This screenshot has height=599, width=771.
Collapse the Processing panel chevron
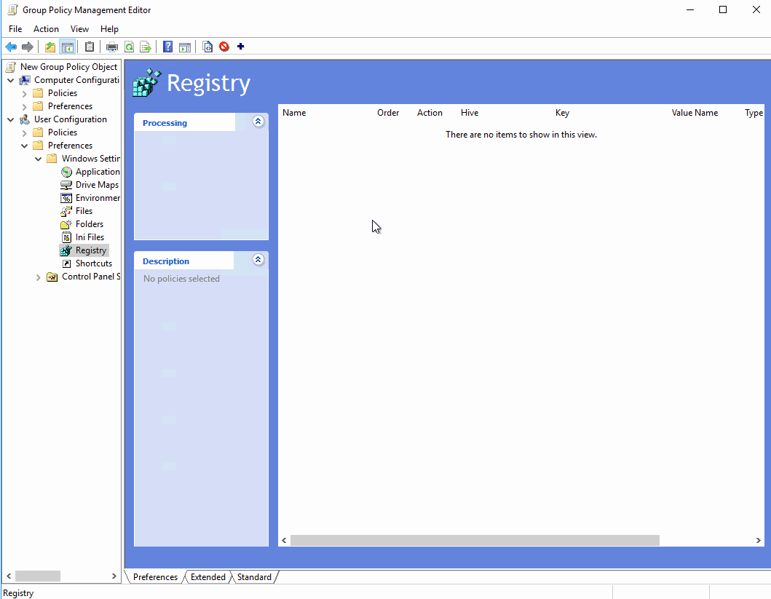tap(258, 122)
